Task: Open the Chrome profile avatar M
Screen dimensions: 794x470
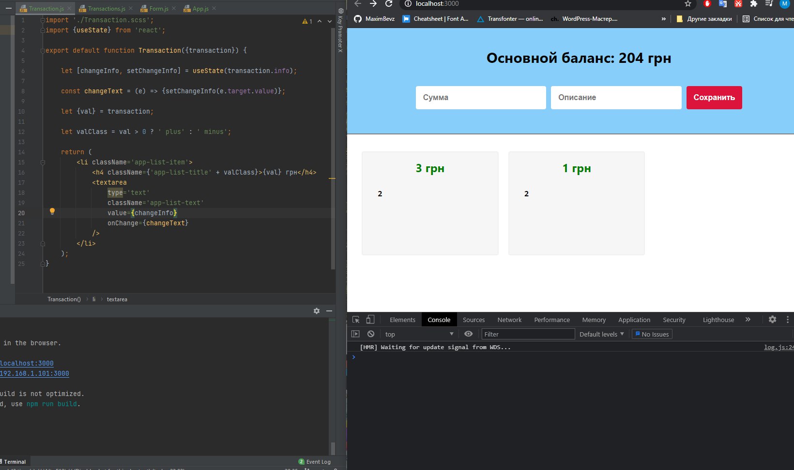Action: [x=785, y=4]
